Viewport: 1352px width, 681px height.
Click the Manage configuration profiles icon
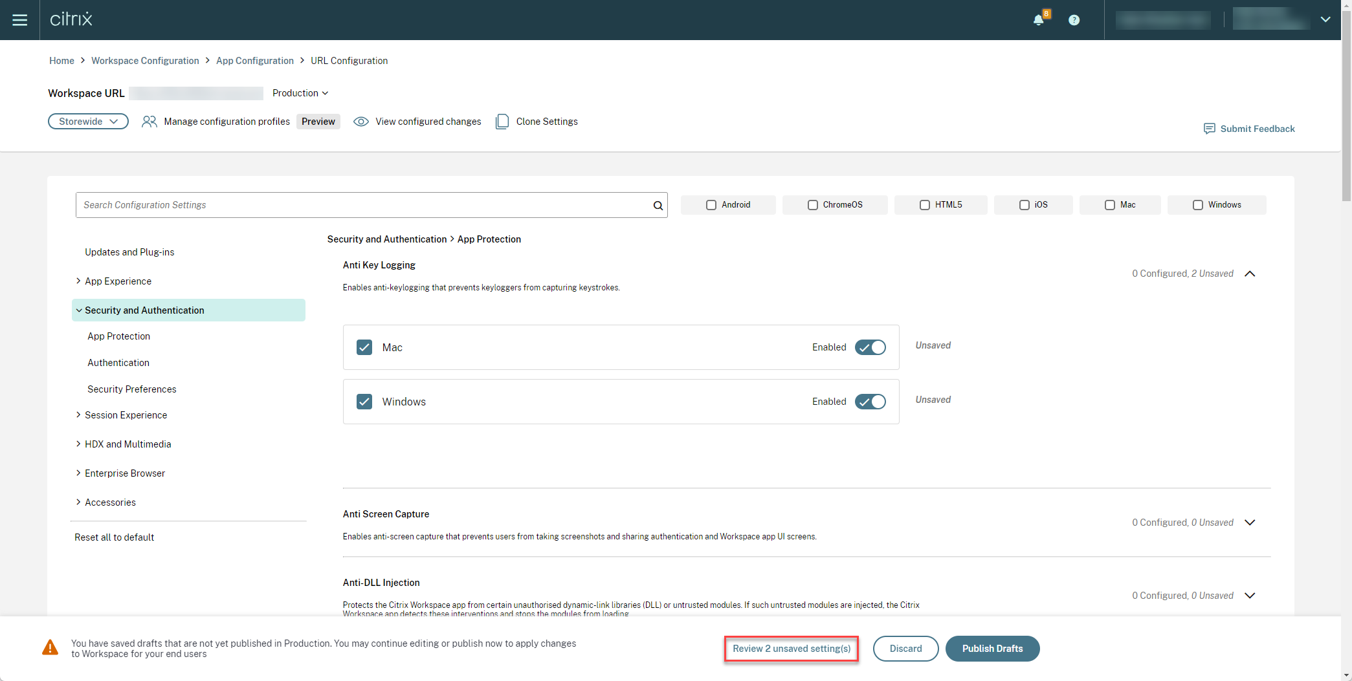pos(150,121)
